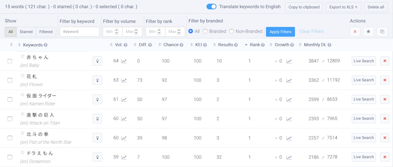Sort table by Vol. column header

[118, 45]
